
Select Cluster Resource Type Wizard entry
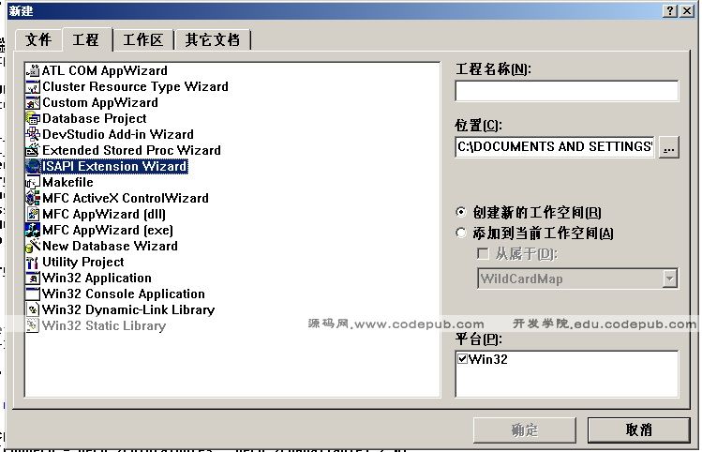tap(135, 86)
